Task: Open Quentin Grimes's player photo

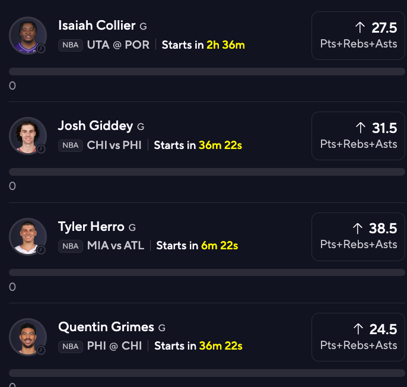Action: [28, 337]
